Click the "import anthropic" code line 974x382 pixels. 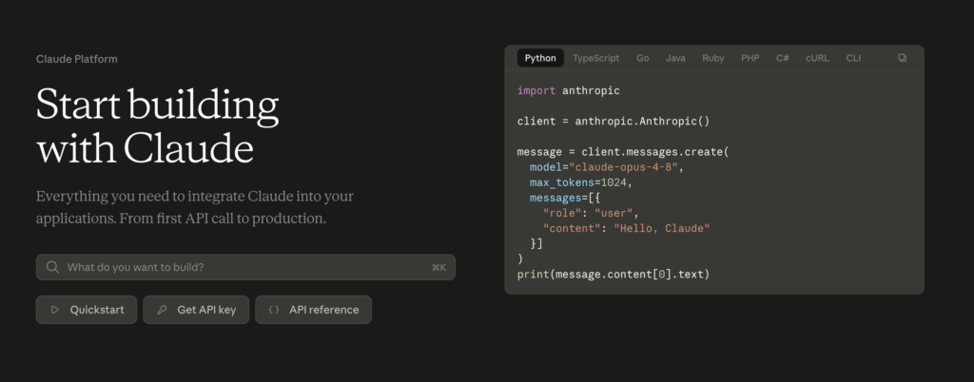click(569, 90)
